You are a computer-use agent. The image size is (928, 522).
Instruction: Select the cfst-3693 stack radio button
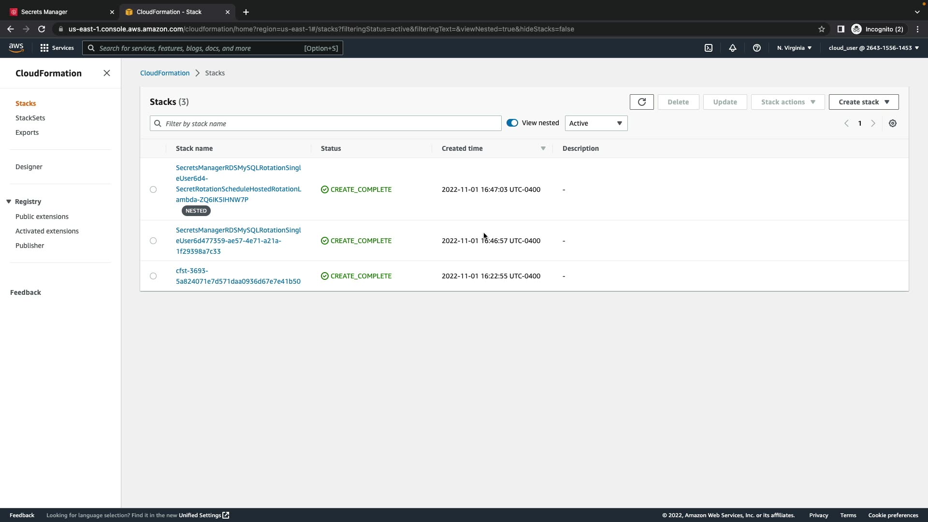point(153,276)
